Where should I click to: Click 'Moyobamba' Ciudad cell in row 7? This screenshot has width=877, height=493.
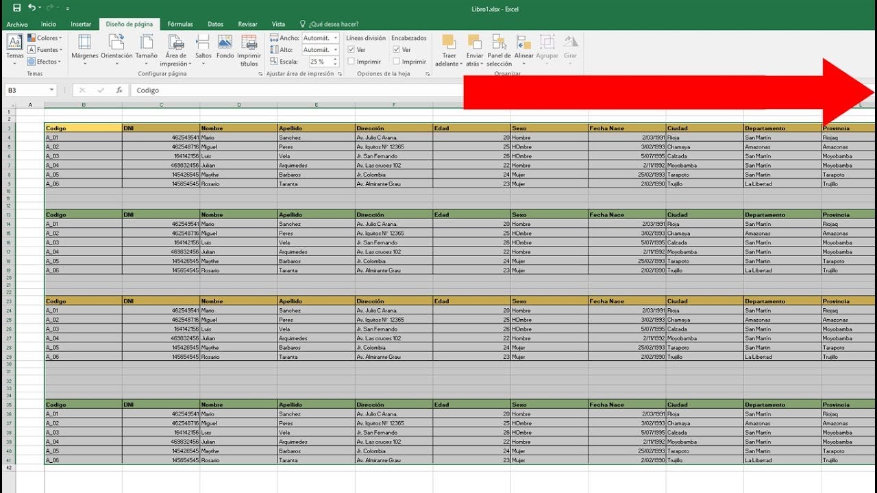(704, 165)
